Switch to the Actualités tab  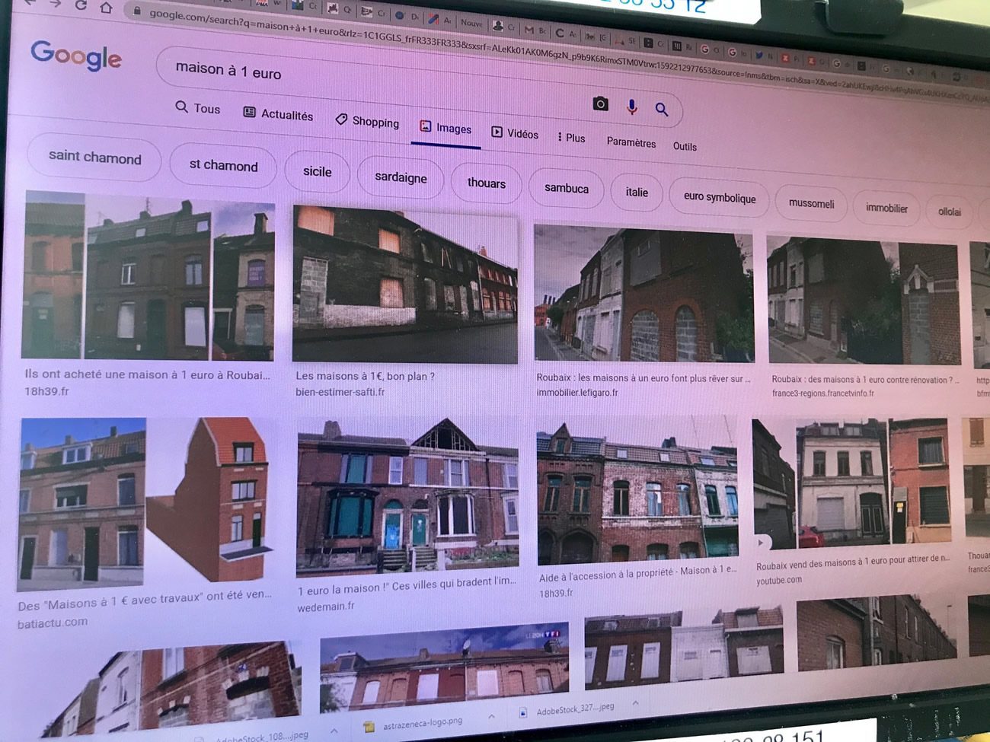tap(278, 114)
